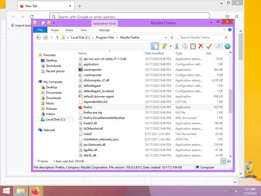Expand the arrow after Program Files breadcrumb
The image size is (261, 196).
(x=117, y=38)
